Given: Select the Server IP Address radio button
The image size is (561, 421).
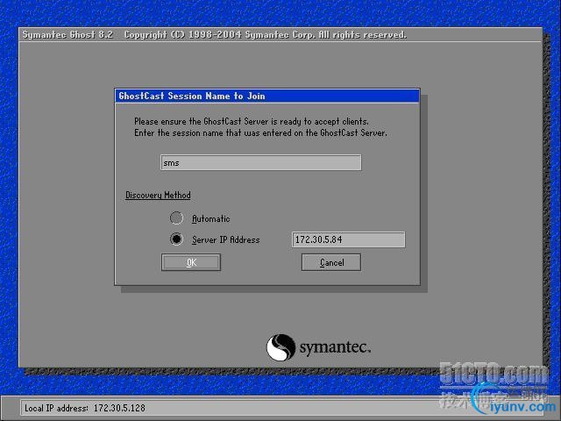Looking at the screenshot, I should tap(176, 239).
